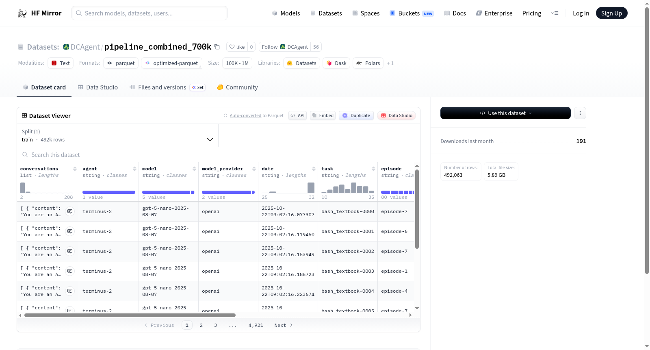Go to the Pricing page
The width and height of the screenshot is (650, 350).
click(531, 13)
